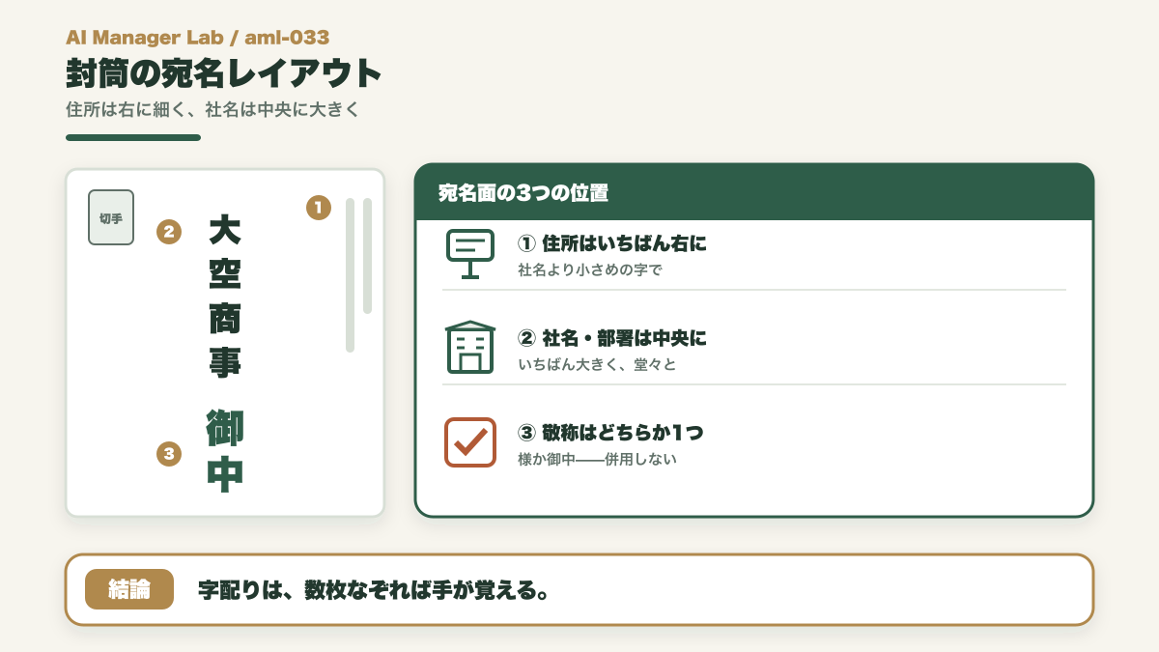Image resolution: width=1159 pixels, height=652 pixels.
Task: Click the number 3 badge on the envelope
Action: [x=169, y=453]
